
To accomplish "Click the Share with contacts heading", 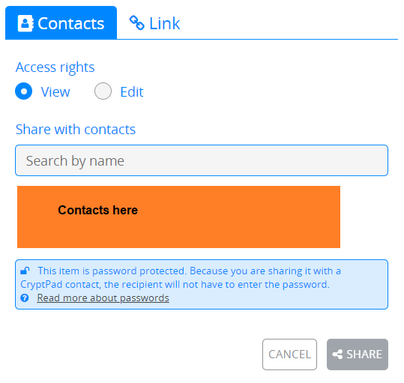I will point(76,130).
